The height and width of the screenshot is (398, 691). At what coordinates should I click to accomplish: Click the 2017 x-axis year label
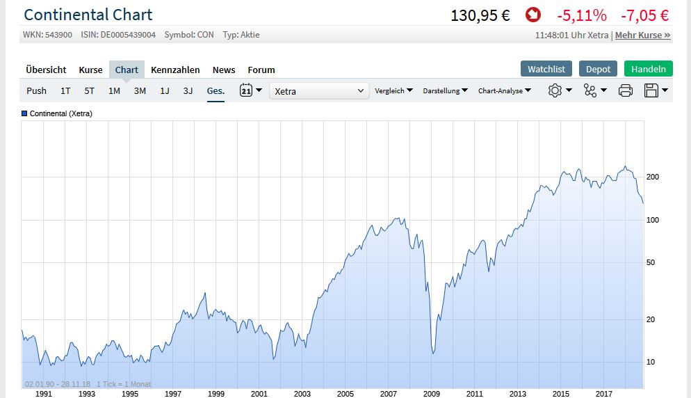click(603, 394)
